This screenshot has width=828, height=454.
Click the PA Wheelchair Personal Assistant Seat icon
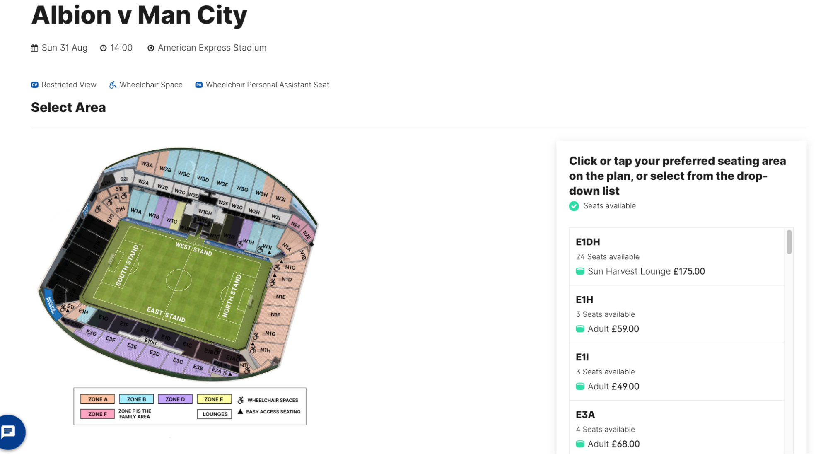pyautogui.click(x=199, y=85)
